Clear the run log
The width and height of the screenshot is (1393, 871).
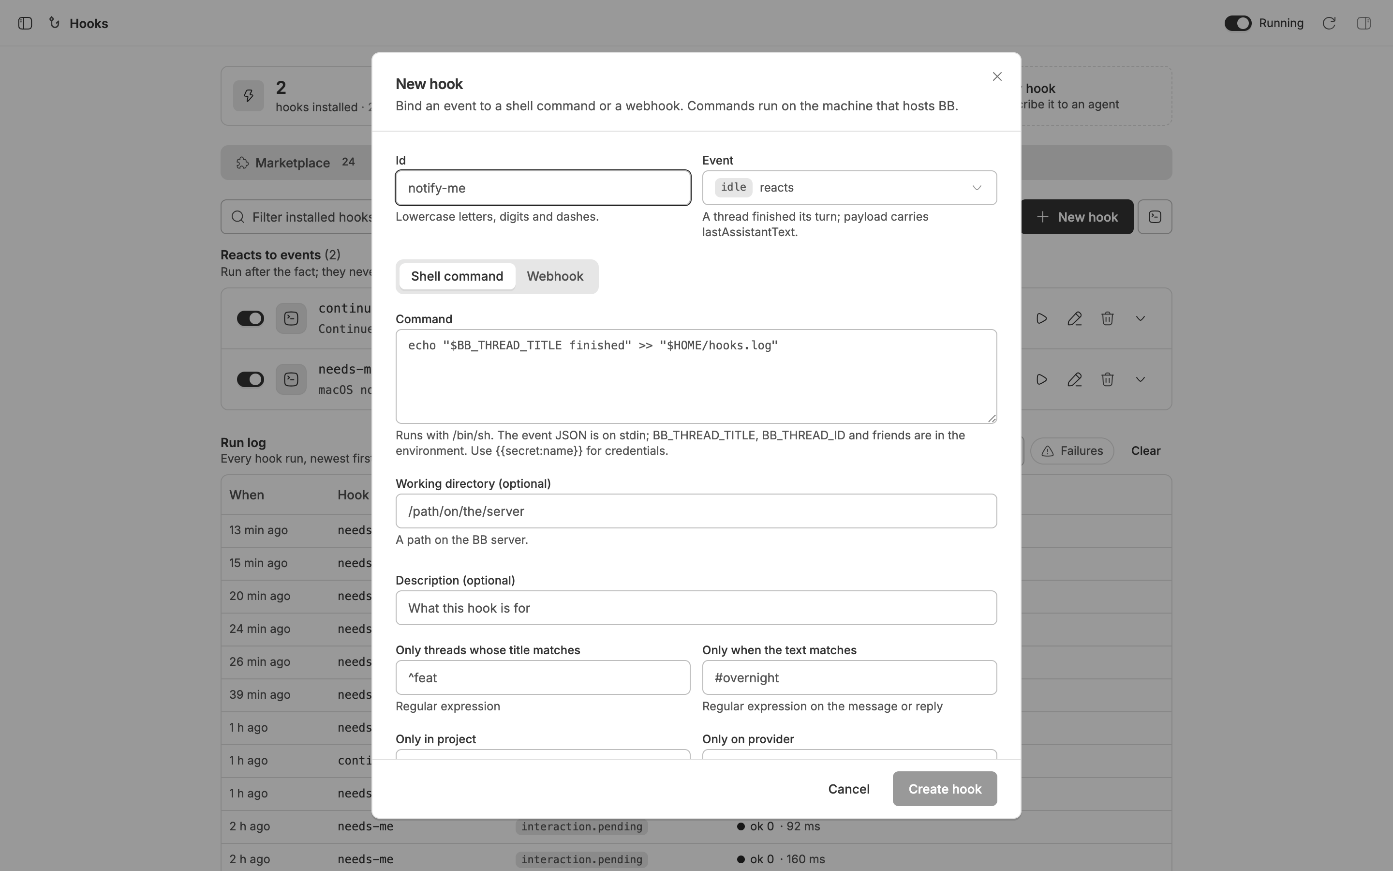[x=1145, y=451]
